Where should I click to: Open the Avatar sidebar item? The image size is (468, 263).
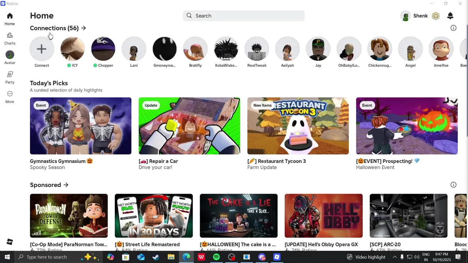pos(10,55)
